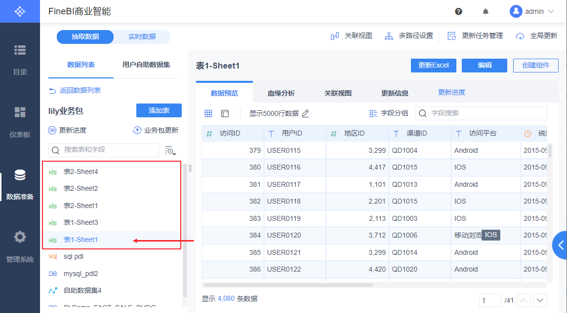Go to previous page with up arrow
The image size is (567, 313).
click(524, 300)
